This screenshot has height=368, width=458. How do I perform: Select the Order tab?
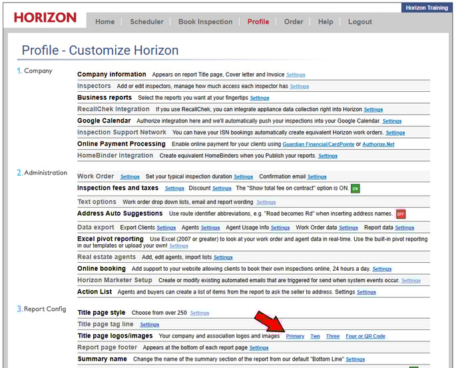point(294,22)
